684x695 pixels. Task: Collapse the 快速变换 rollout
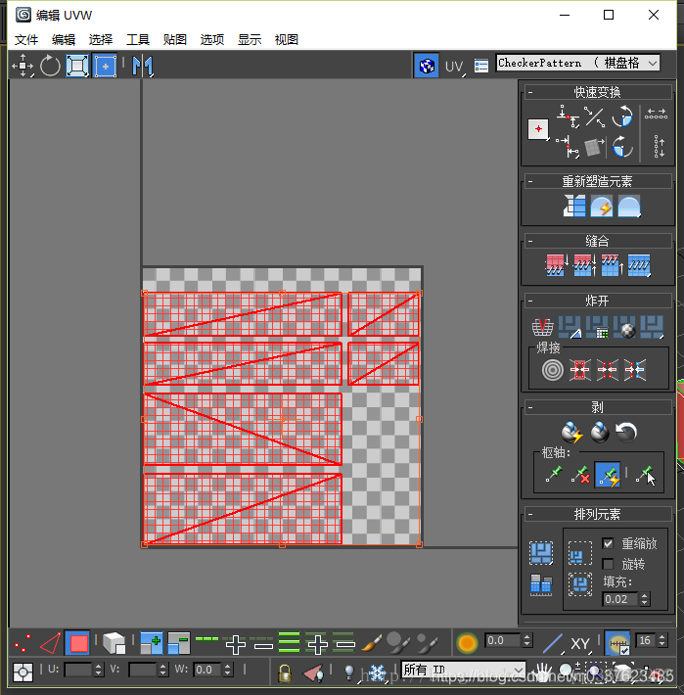[598, 92]
